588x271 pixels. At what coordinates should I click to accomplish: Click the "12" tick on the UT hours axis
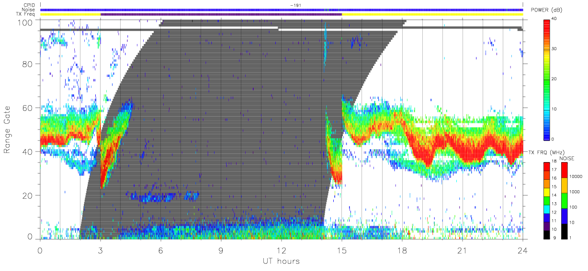(282, 250)
